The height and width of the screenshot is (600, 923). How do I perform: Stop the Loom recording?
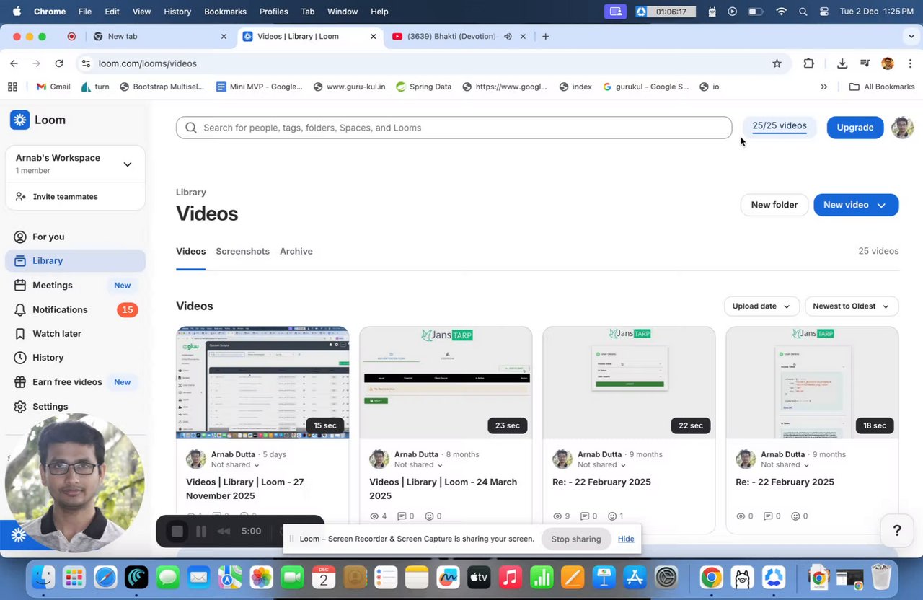click(177, 531)
